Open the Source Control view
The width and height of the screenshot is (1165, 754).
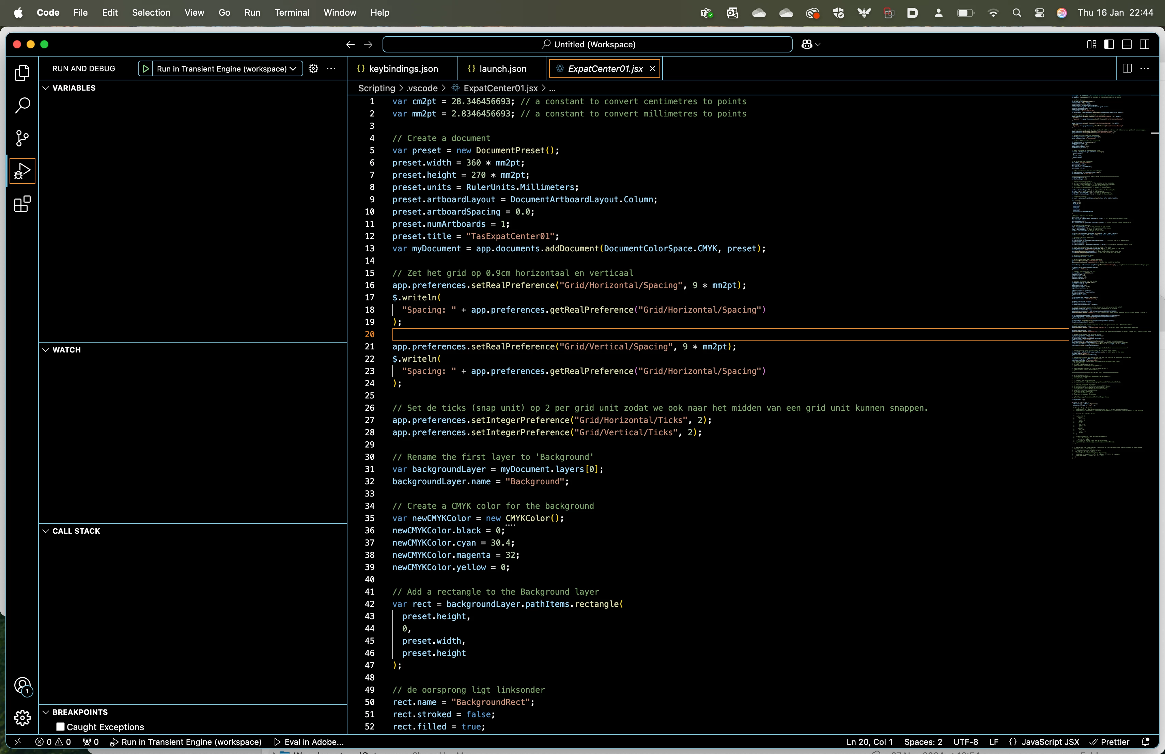click(x=22, y=138)
